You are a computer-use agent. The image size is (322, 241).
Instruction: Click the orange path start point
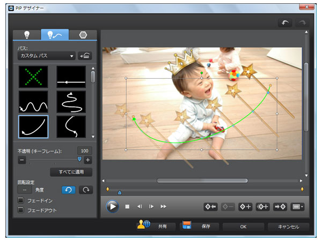[x=270, y=85]
